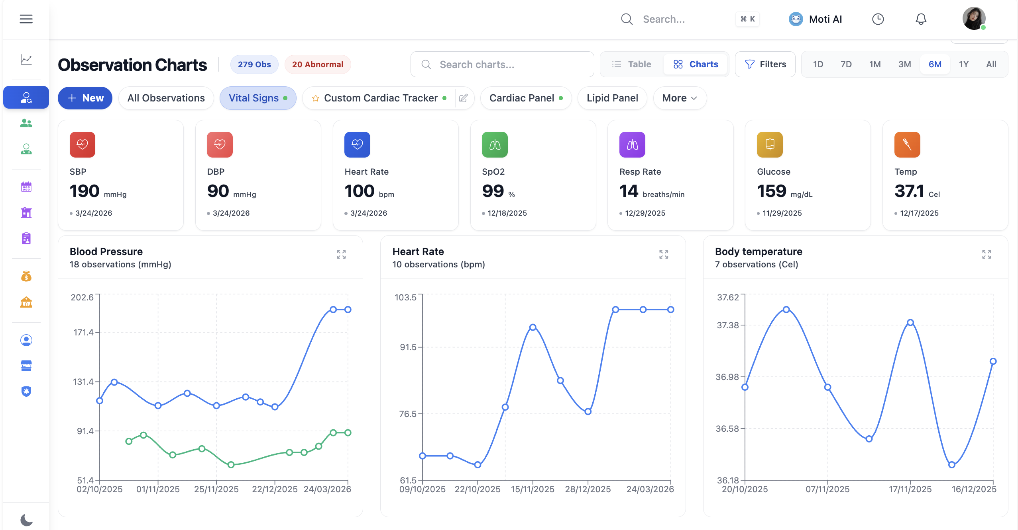
Task: Open the recent history clock icon in header
Action: (878, 19)
